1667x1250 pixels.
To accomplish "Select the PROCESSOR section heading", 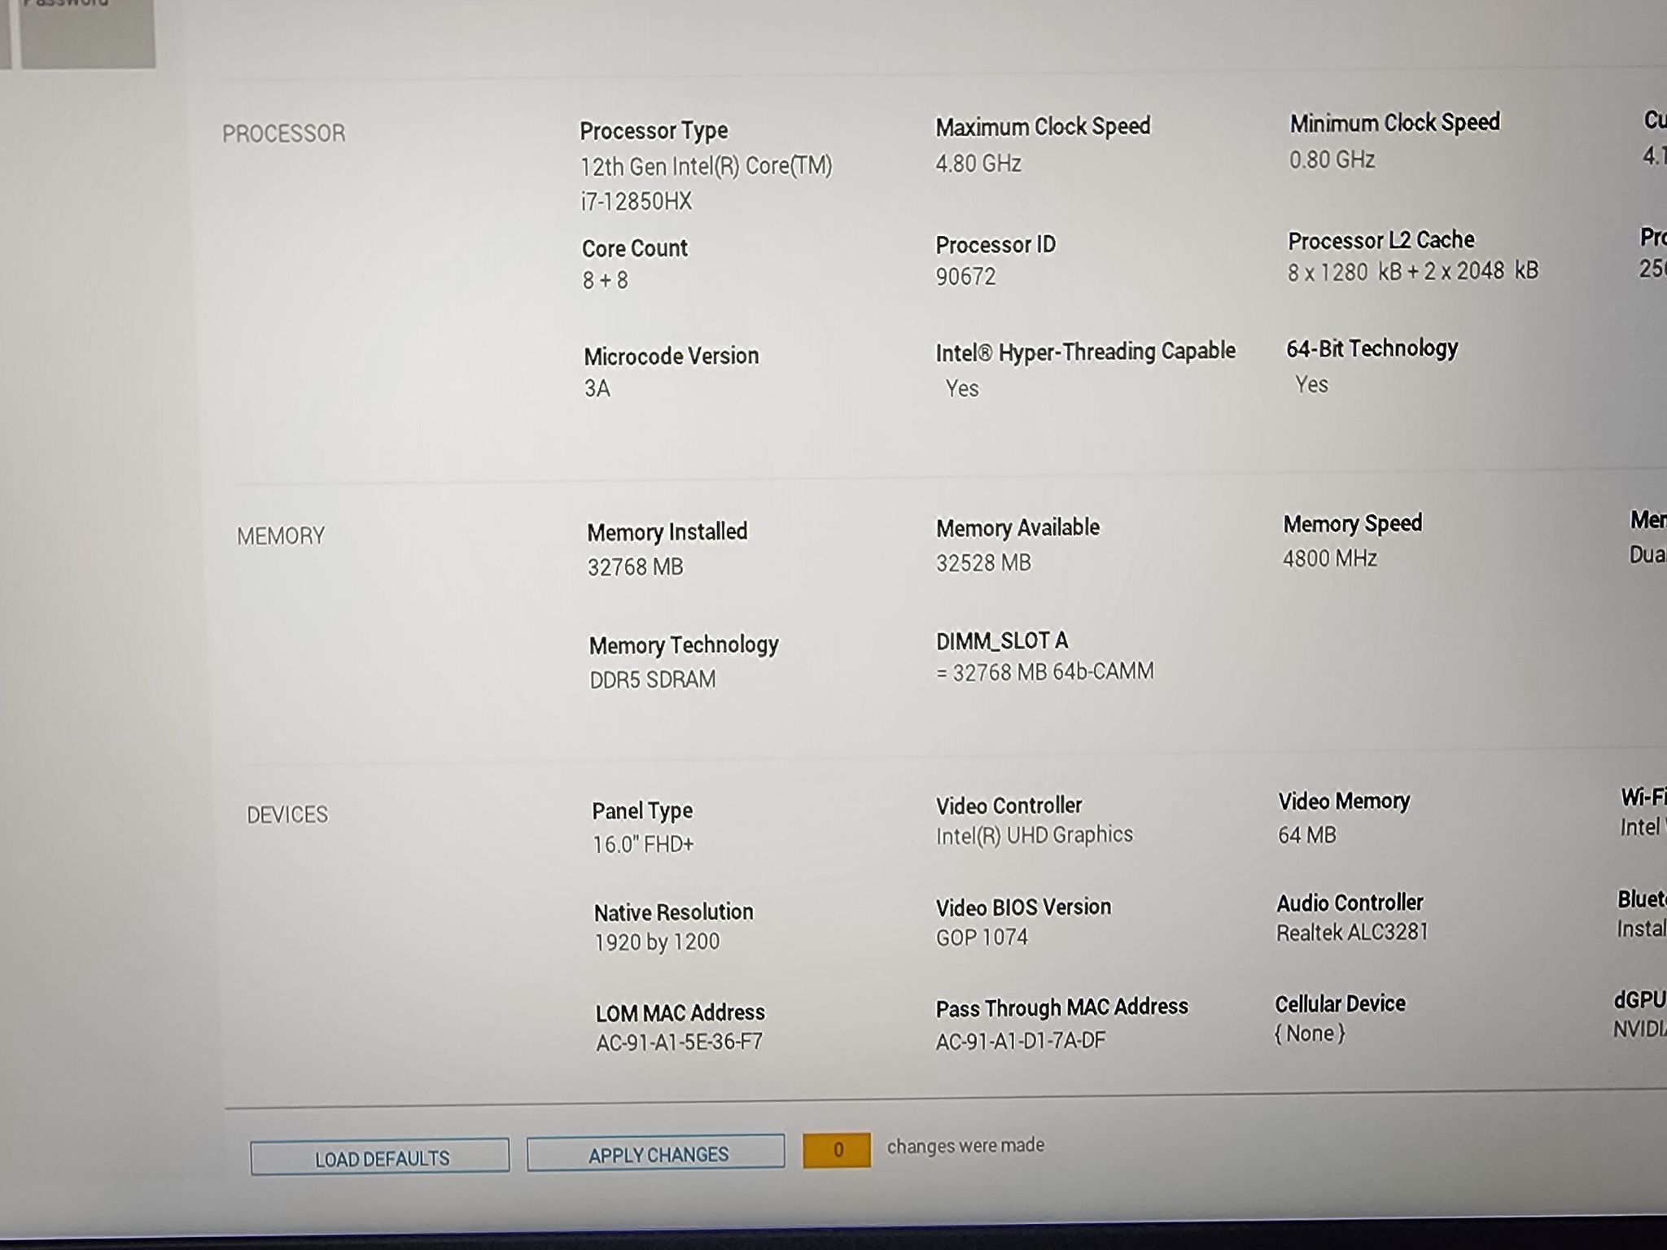I will pos(284,133).
